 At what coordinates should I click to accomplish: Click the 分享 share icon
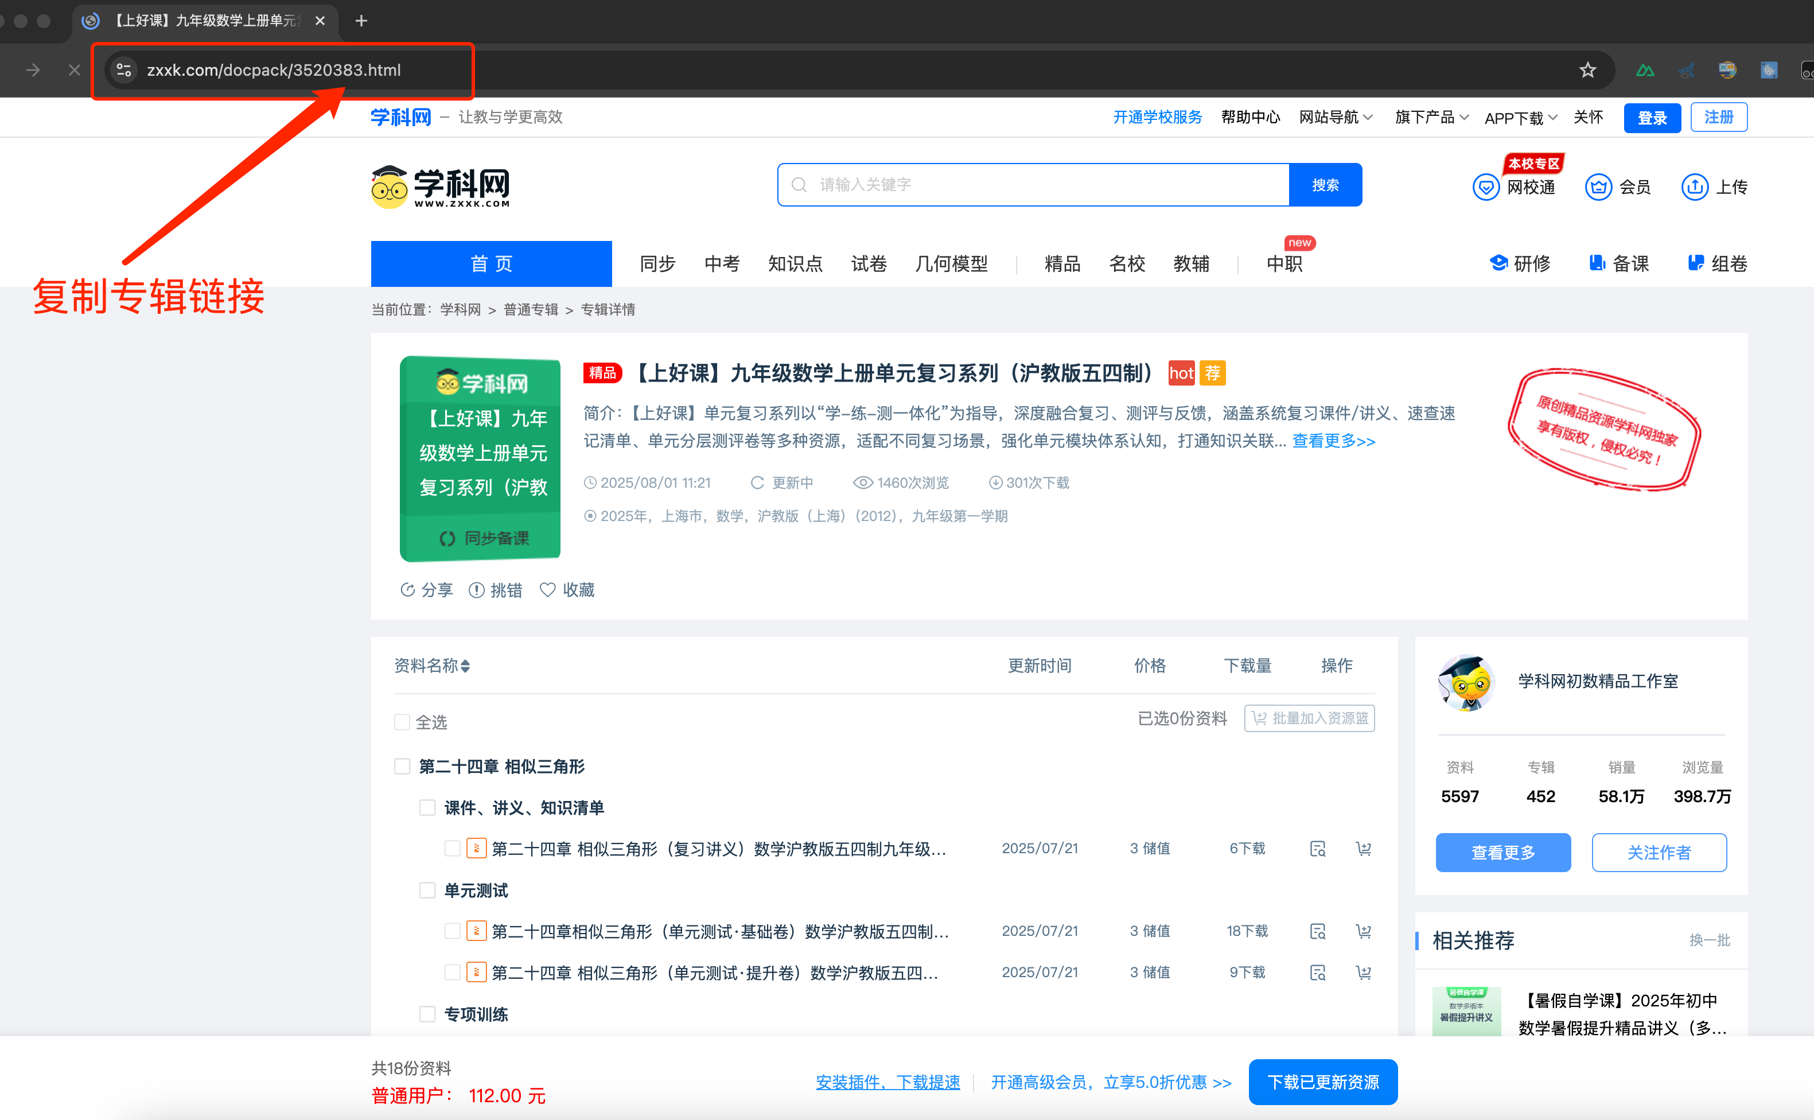coord(407,590)
